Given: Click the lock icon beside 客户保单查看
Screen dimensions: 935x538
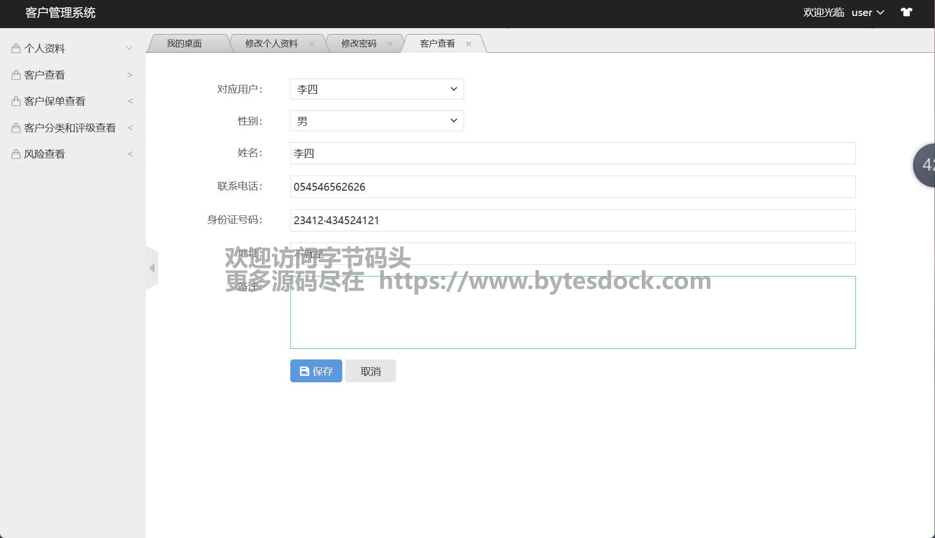Looking at the screenshot, I should (x=16, y=101).
